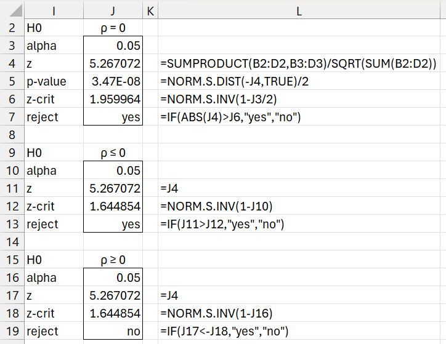446x344 pixels.
Task: Select the 'p-value' label cell
Action: tap(54, 81)
